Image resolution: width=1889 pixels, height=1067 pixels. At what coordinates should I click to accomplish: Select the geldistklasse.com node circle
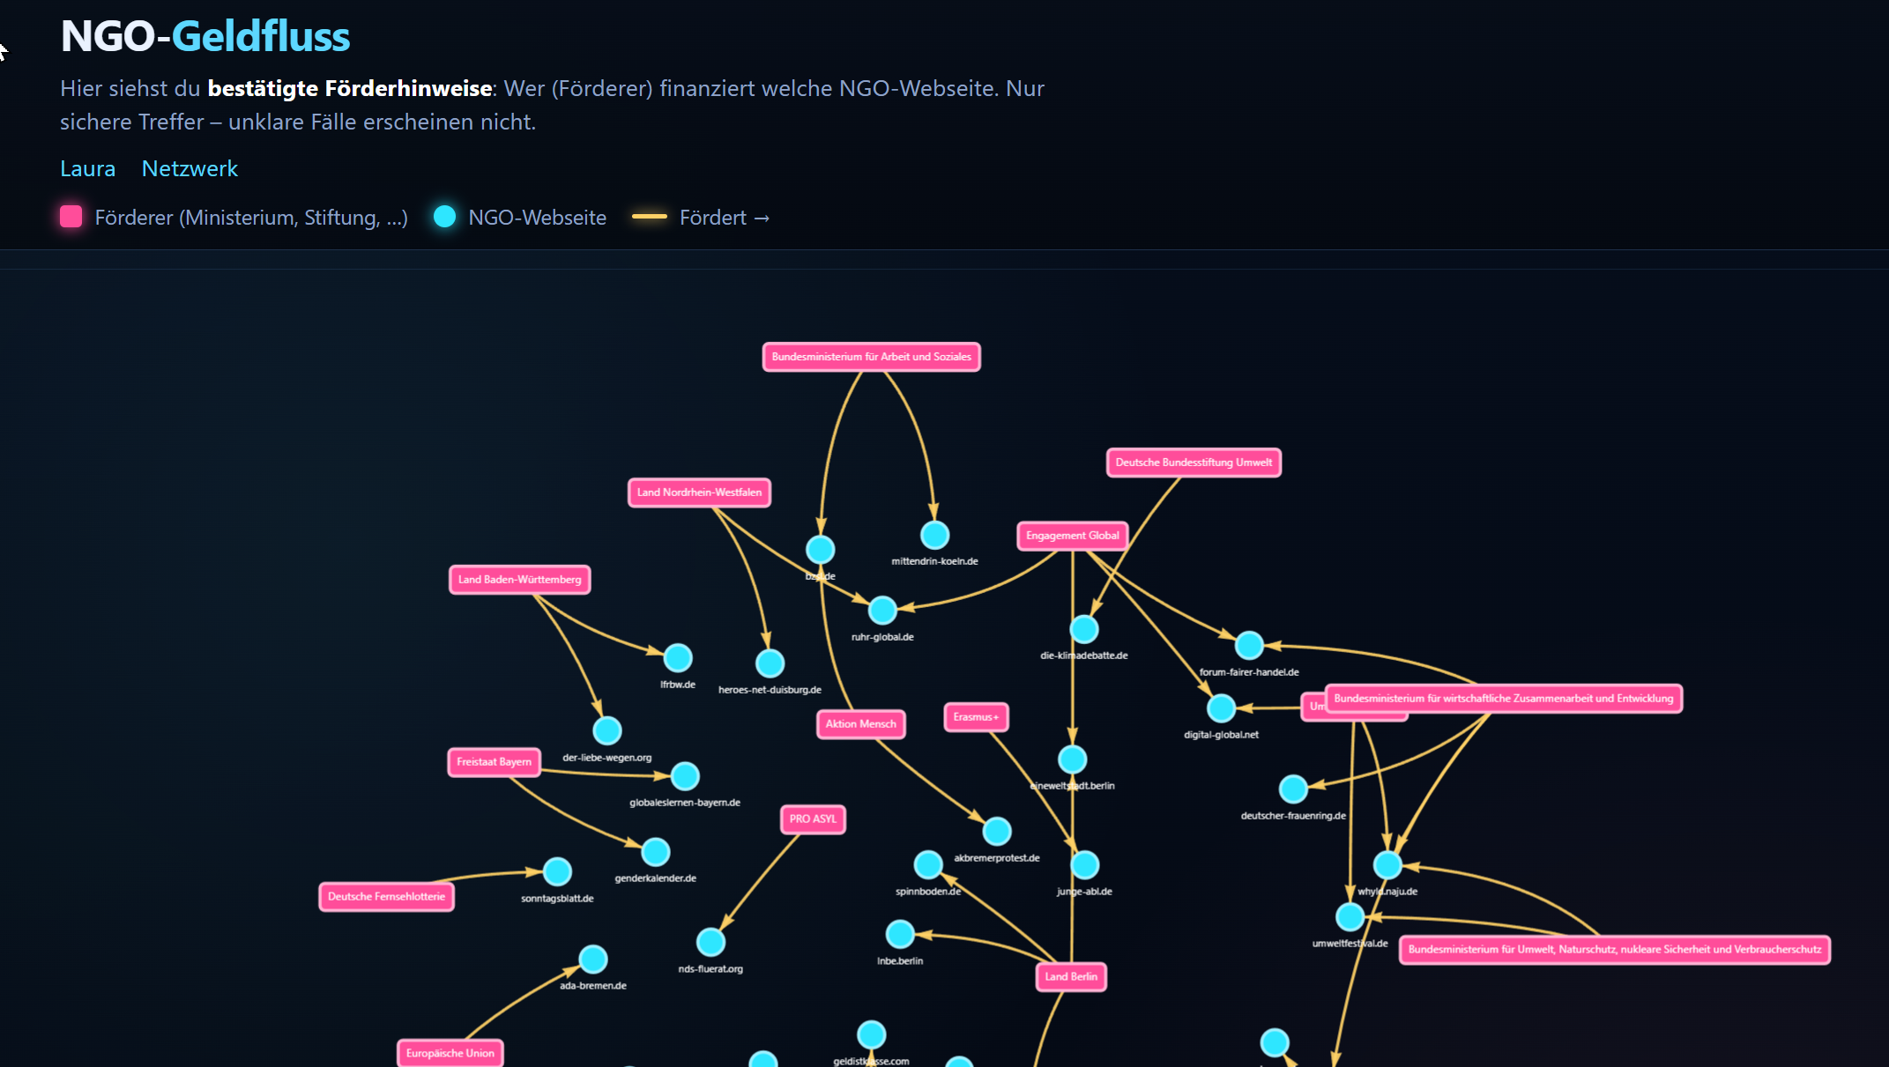[x=872, y=1034]
